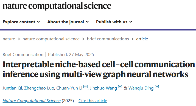Click author name Jinzhuo Wang
196x106 pixels.
[103, 88]
